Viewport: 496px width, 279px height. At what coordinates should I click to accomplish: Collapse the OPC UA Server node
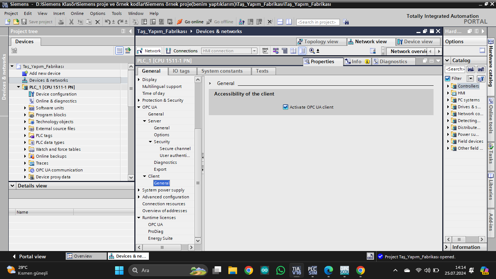coord(145,121)
